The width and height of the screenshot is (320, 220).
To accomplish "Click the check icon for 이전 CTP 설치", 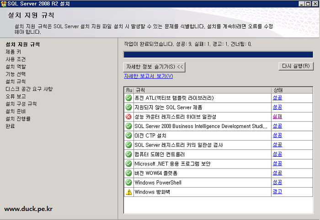I will 128,135.
